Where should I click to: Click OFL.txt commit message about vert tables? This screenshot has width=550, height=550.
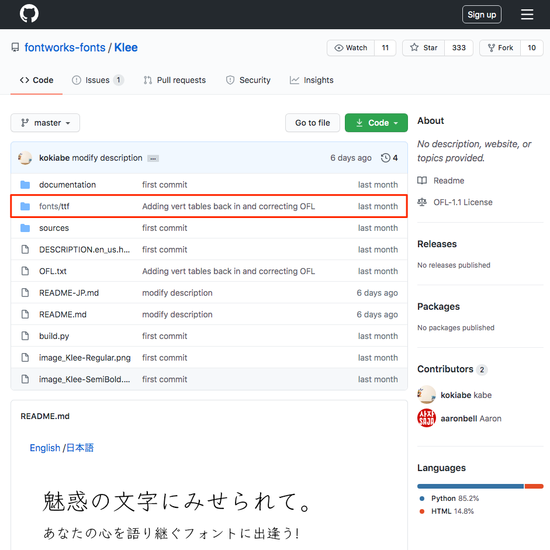[x=229, y=271]
